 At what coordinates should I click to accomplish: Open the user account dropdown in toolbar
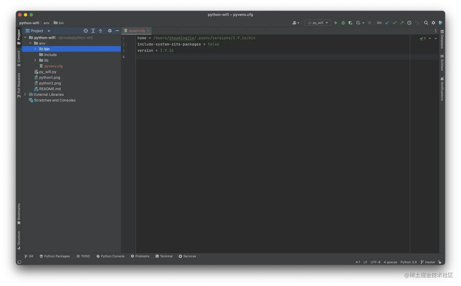click(296, 23)
